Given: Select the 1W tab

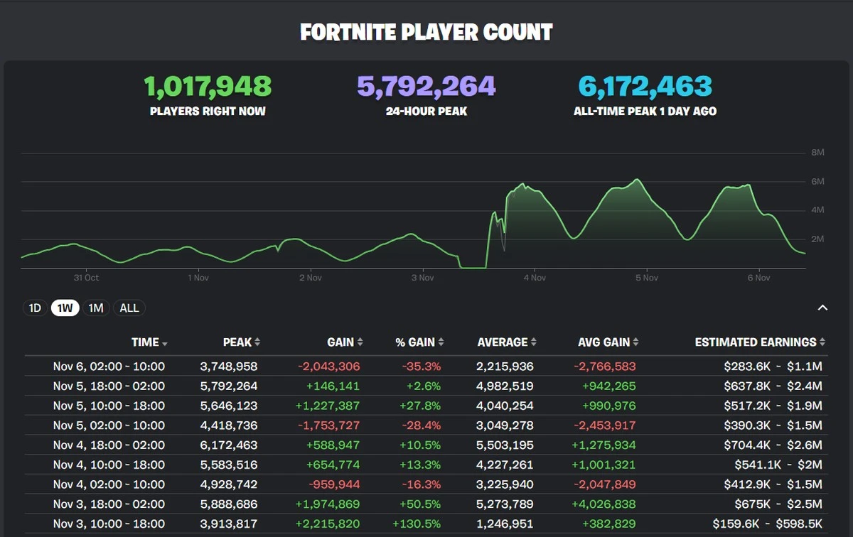Looking at the screenshot, I should (x=64, y=308).
